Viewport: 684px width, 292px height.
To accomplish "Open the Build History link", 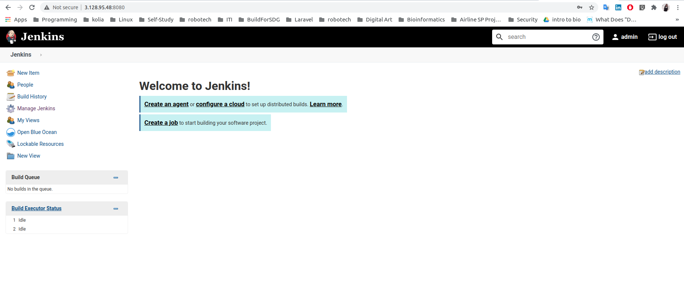I will click(x=32, y=97).
